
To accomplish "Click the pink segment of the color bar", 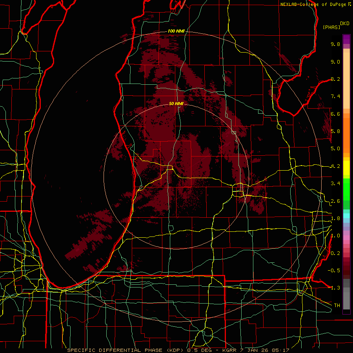I will (x=346, y=238).
